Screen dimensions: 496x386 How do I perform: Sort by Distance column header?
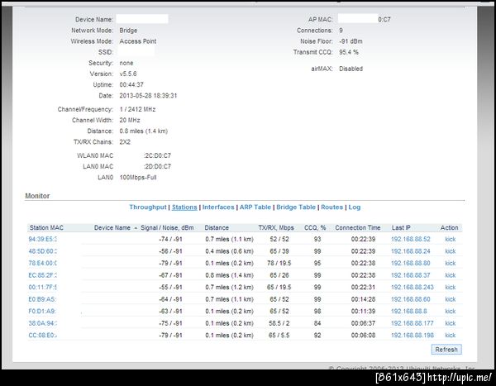click(x=217, y=228)
